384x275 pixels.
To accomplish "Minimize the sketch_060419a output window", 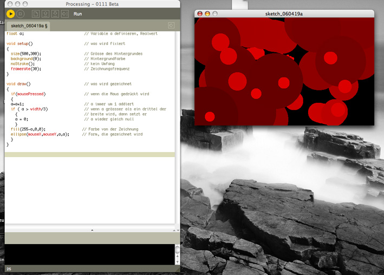I will click(207, 14).
